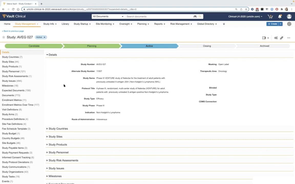
Task: Click the Chrome profile avatar
Action: (x=287, y=9)
